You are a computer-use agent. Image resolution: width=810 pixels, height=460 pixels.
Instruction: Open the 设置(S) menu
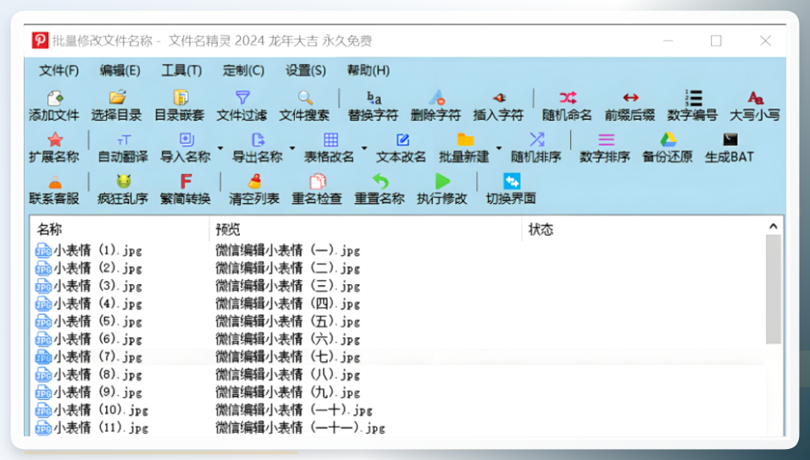point(306,71)
